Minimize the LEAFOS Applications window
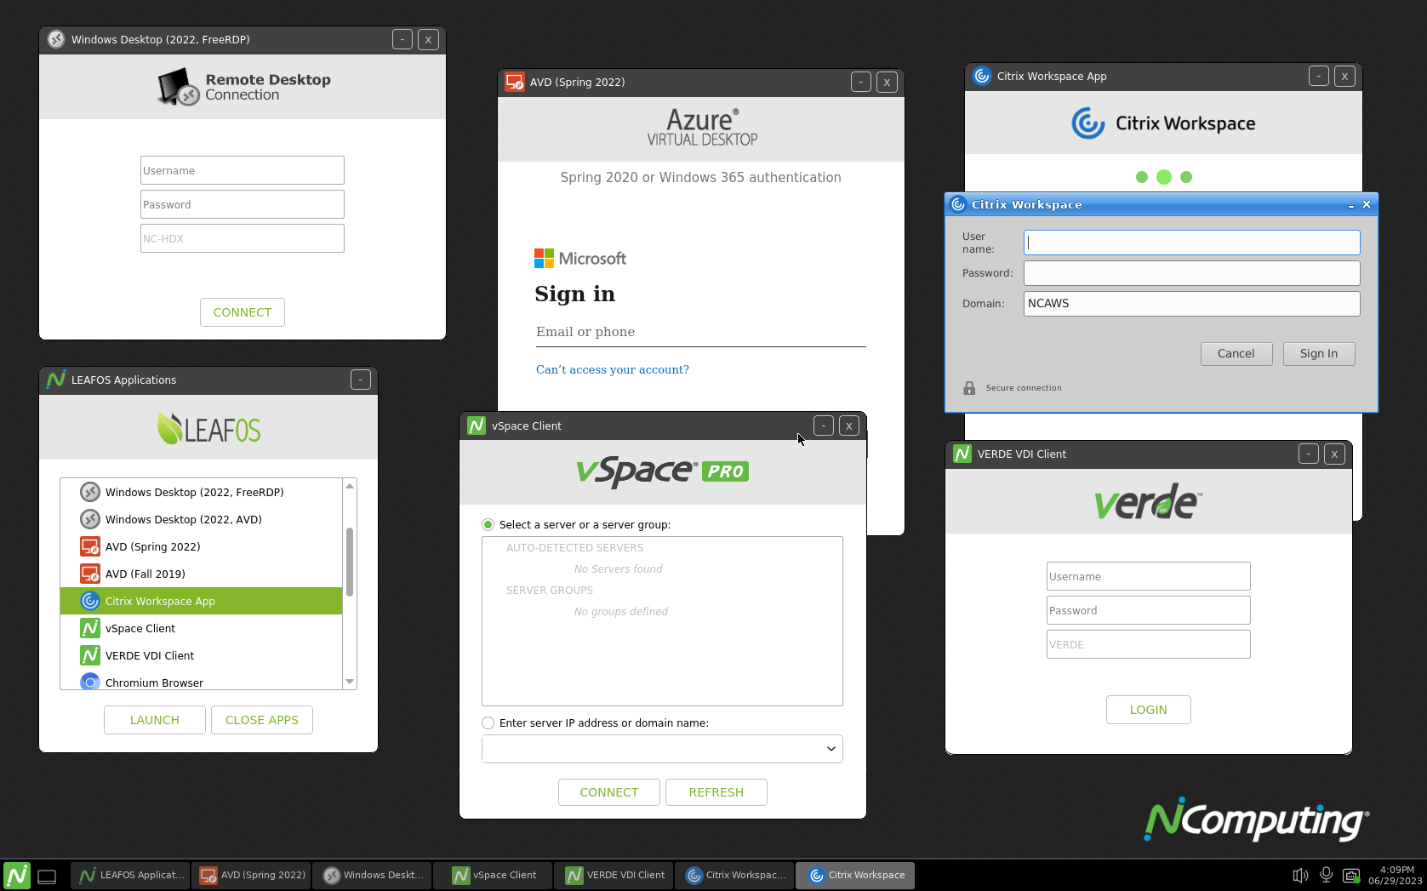 361,380
